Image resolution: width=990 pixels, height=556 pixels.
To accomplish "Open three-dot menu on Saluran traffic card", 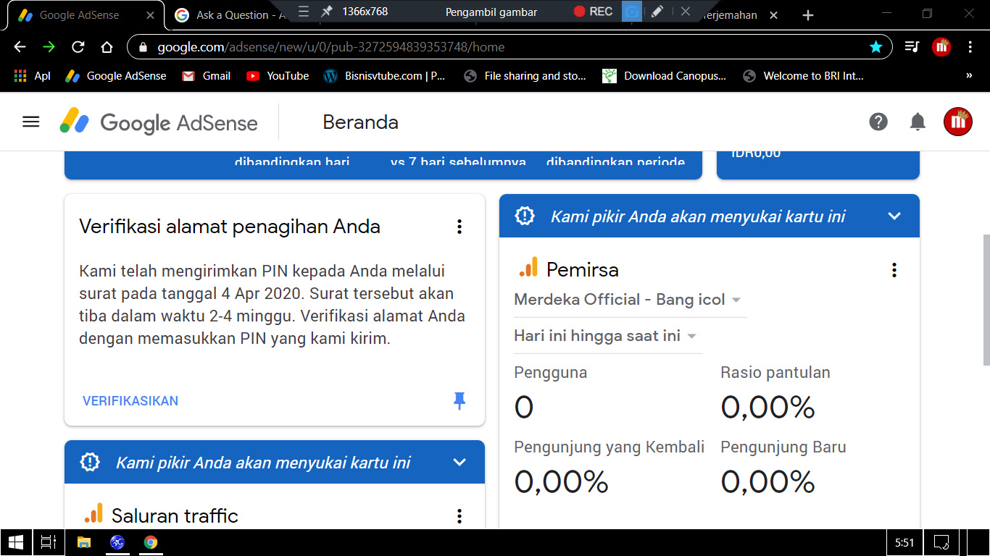I will [459, 516].
